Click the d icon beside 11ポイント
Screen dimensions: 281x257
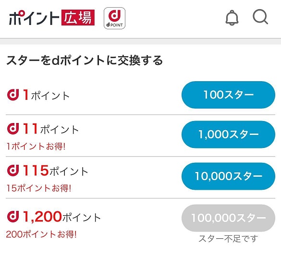click(x=13, y=129)
